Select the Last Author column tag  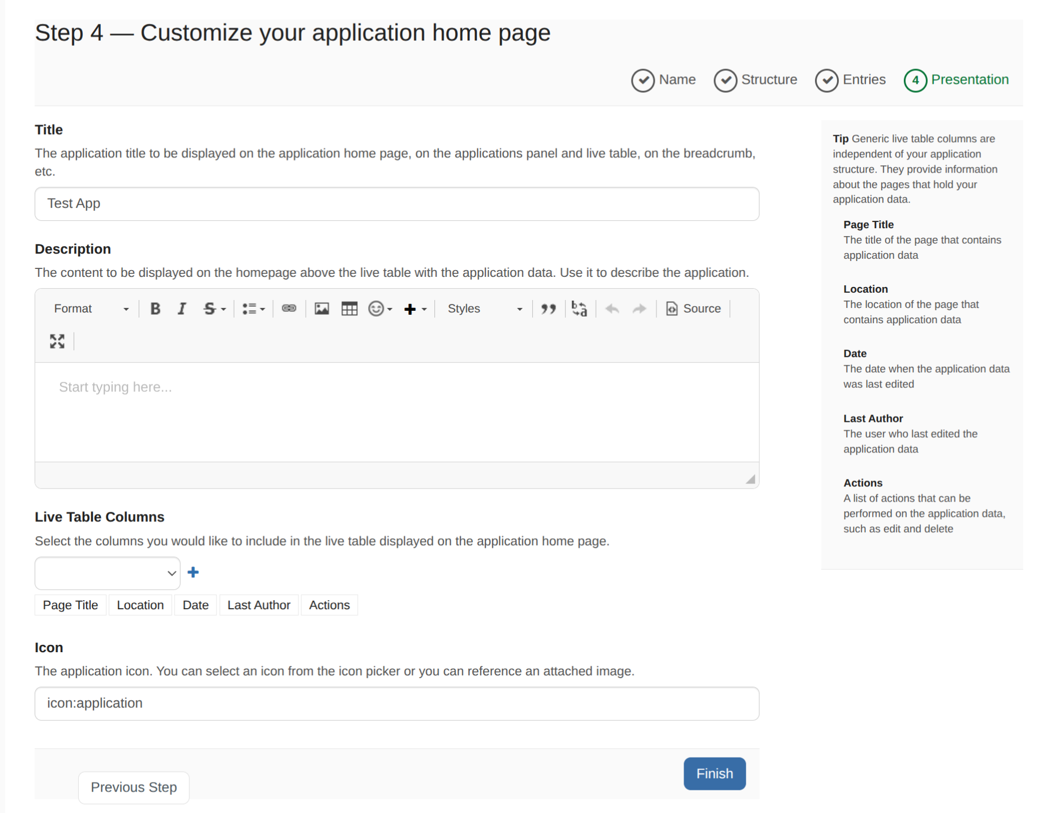point(259,605)
